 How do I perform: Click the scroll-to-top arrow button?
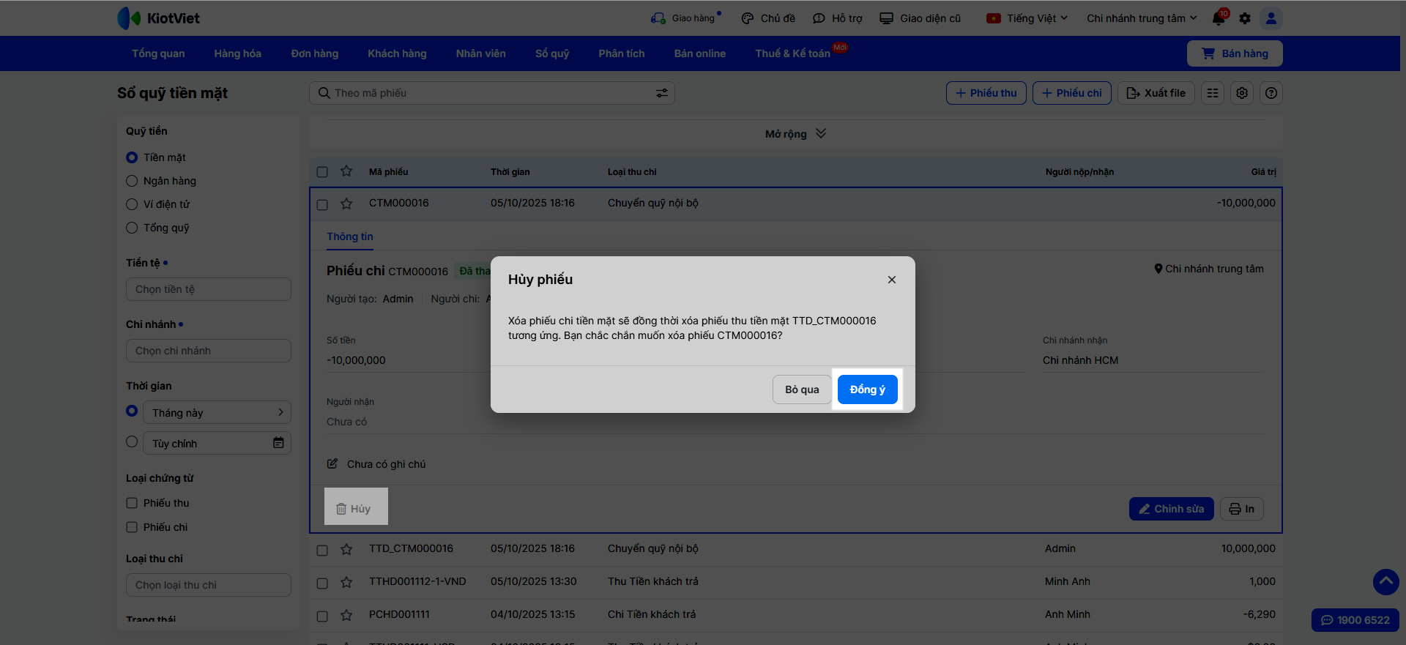coord(1385,582)
